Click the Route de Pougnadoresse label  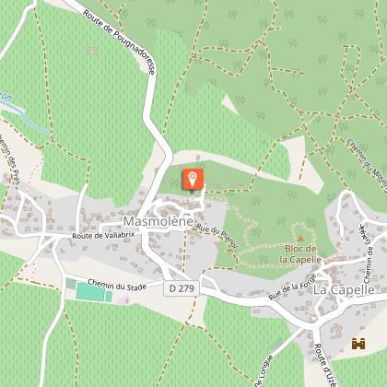pyautogui.click(x=119, y=42)
